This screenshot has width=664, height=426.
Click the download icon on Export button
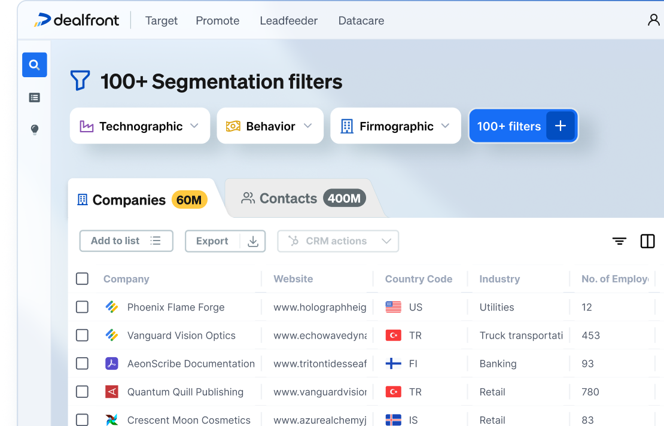(x=253, y=241)
